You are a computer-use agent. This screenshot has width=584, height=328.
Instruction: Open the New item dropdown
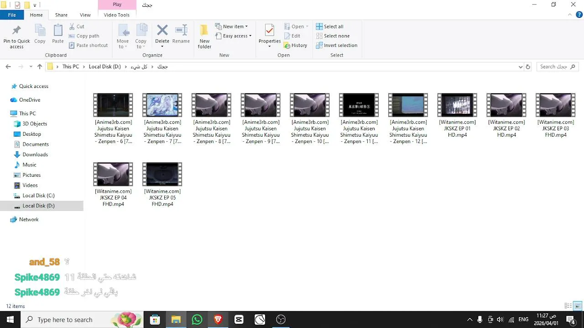[232, 26]
